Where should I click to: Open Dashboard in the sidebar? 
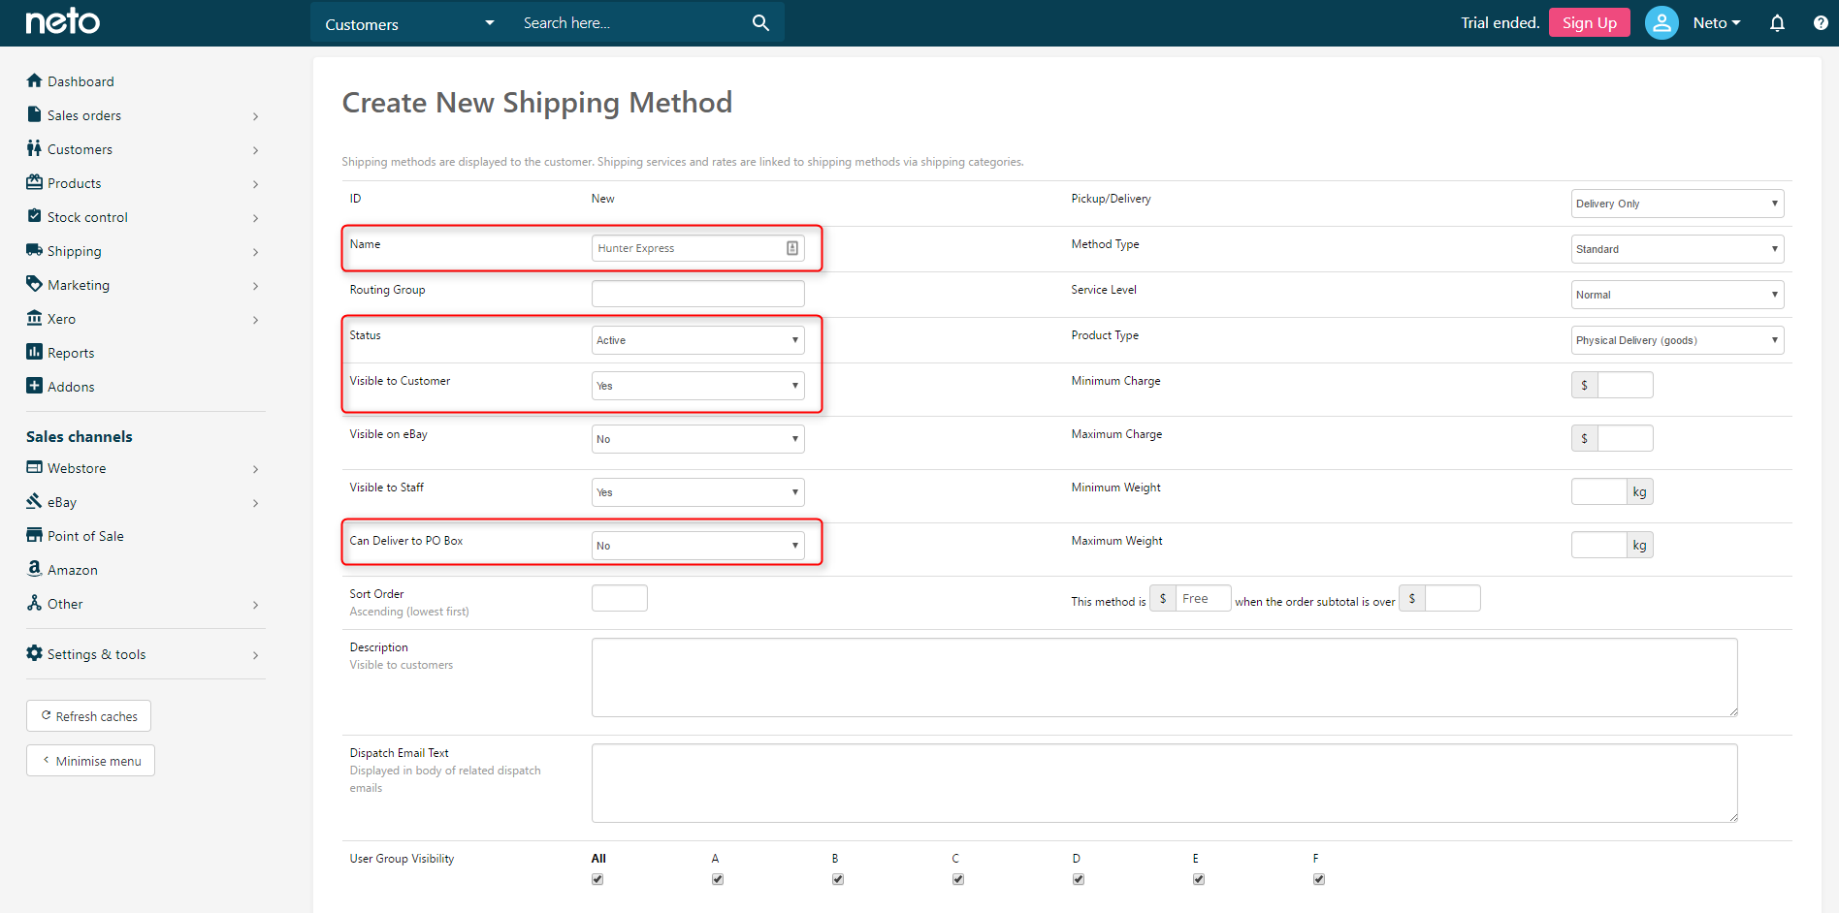pyautogui.click(x=81, y=81)
